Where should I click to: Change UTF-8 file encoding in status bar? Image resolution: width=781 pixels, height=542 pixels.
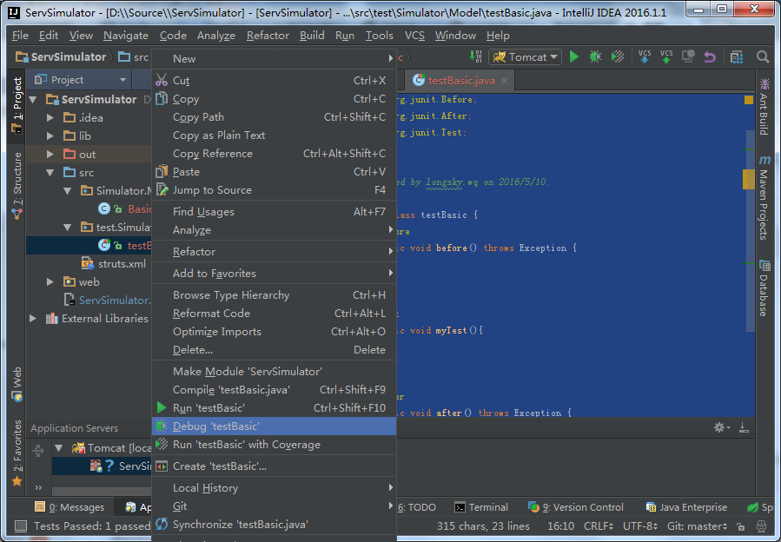coord(640,526)
